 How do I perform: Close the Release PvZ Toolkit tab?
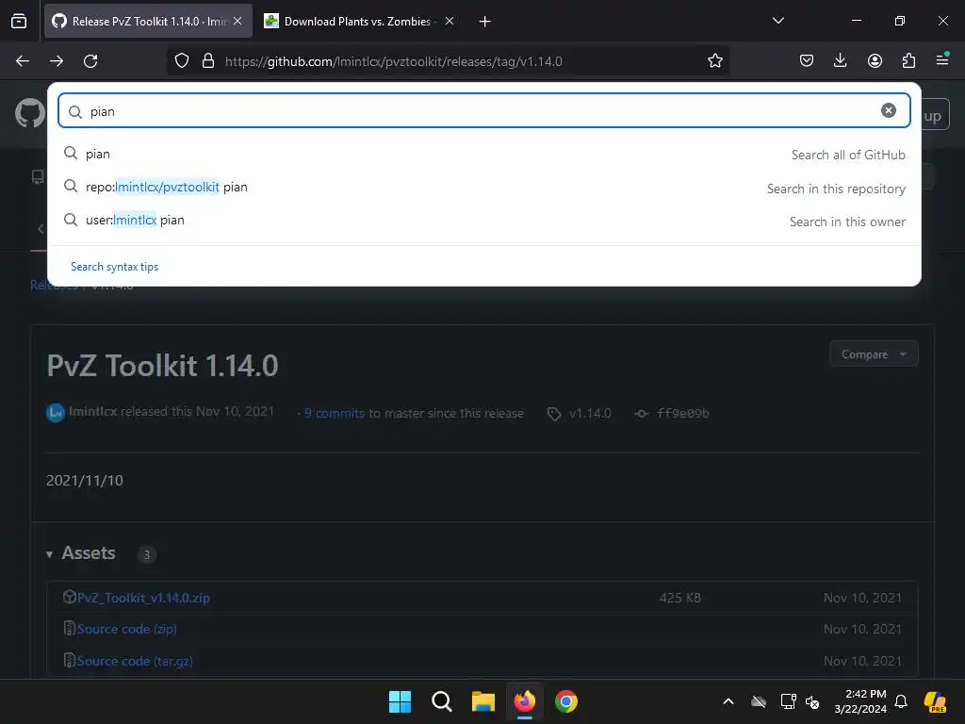pyautogui.click(x=237, y=21)
